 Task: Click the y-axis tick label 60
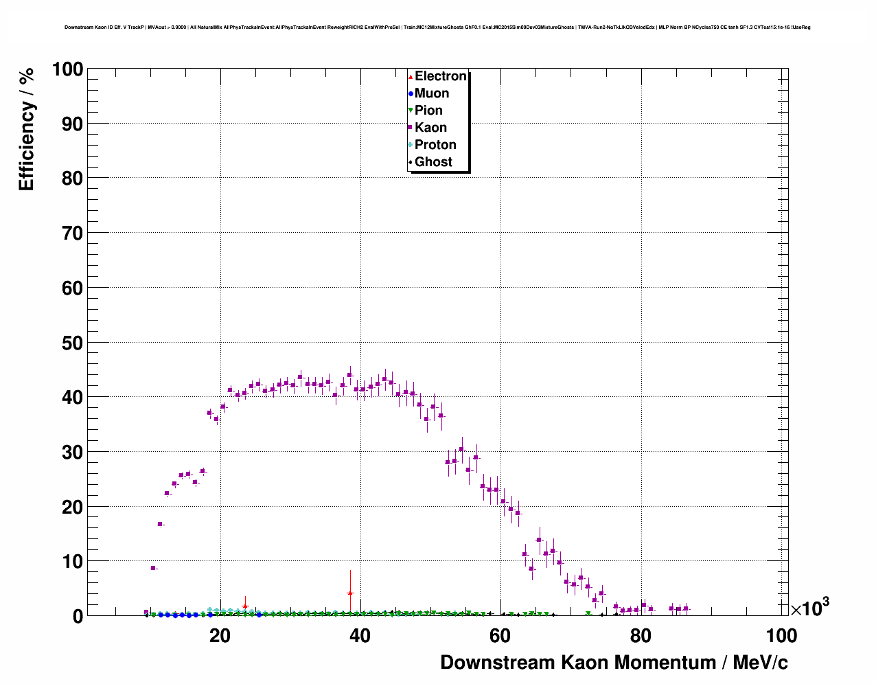73,288
